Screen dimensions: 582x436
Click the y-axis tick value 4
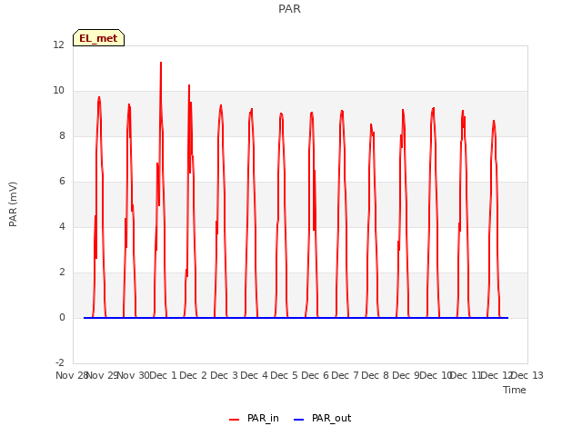pyautogui.click(x=62, y=226)
